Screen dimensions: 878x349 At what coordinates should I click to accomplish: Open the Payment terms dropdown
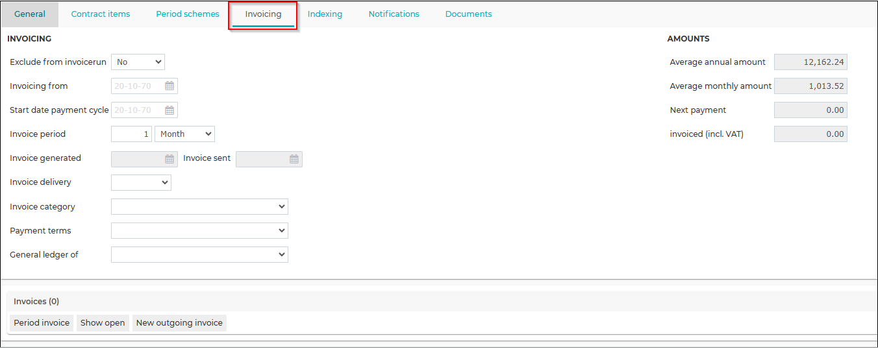click(200, 230)
